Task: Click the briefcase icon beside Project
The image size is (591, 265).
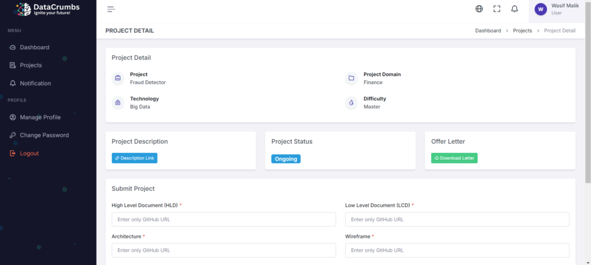Action: click(x=118, y=79)
